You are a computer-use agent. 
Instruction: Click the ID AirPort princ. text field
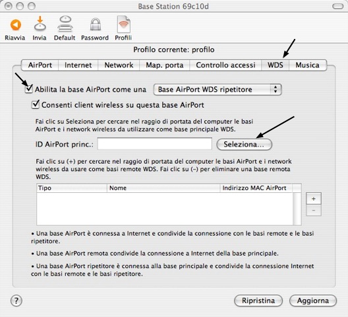[155, 144]
